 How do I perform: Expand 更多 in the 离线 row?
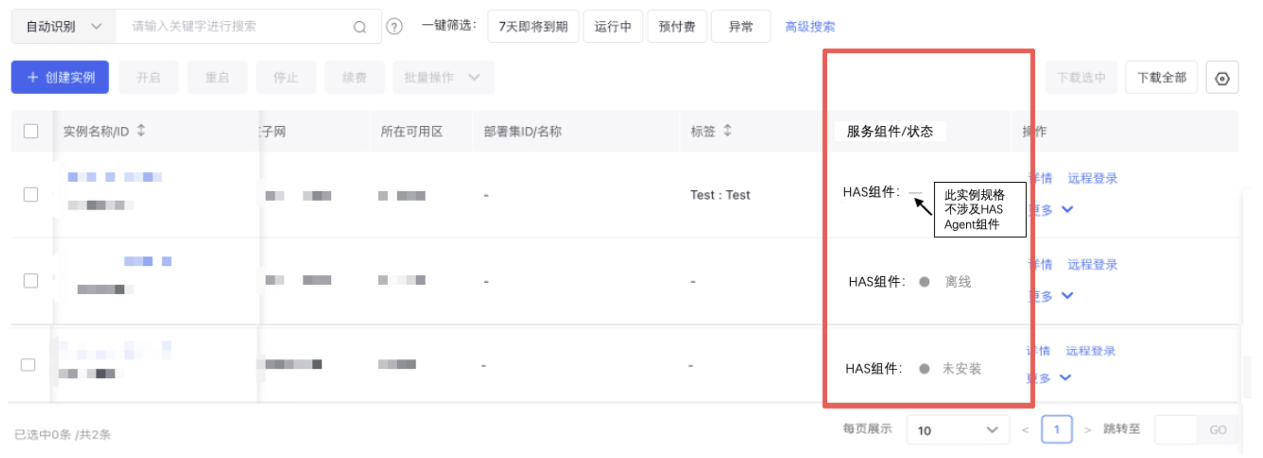(1050, 296)
